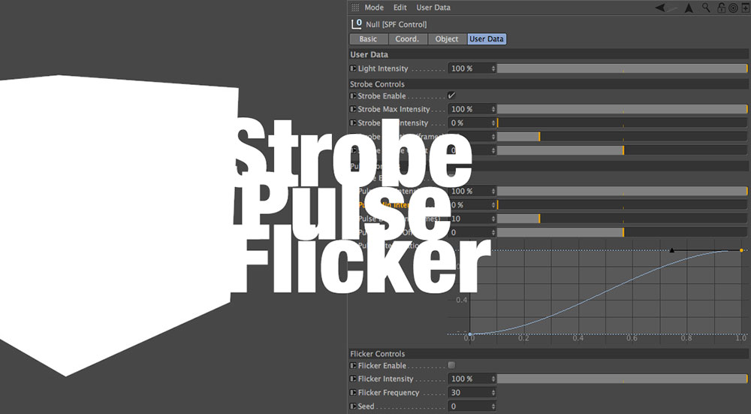Screen dimensions: 751x414
Task: Click the User Data section header
Action: [549, 55]
